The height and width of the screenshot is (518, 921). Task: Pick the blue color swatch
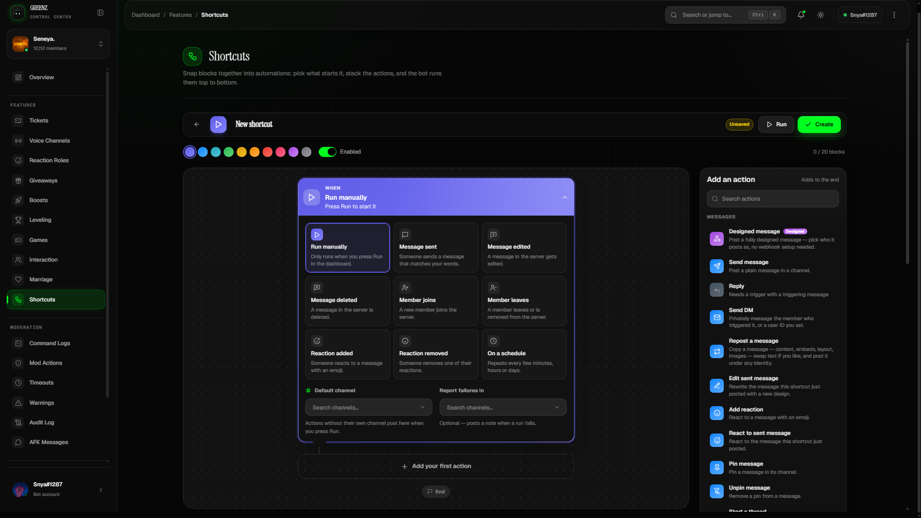(203, 152)
